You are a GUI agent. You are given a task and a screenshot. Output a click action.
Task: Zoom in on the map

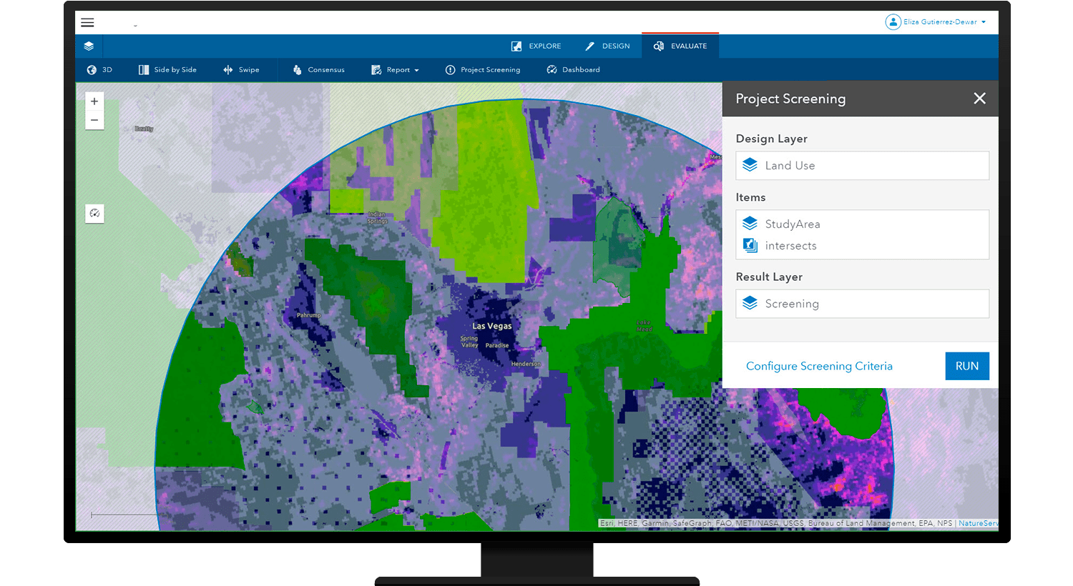[94, 101]
